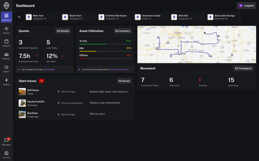Open Messages with 2 unread
Viewport: 259px width, 161px height.
(6, 142)
